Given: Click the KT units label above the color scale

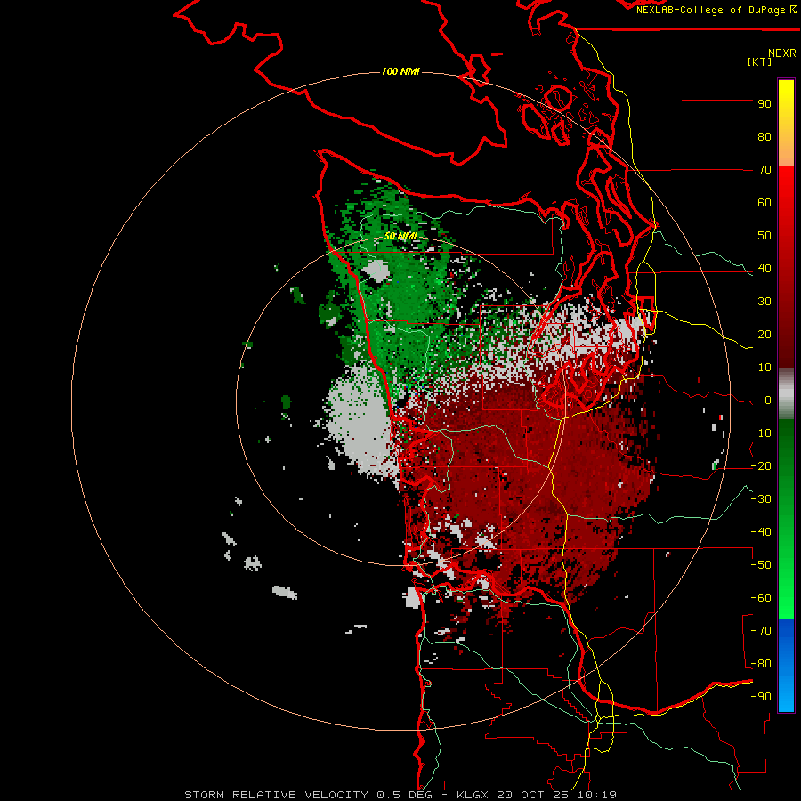Looking at the screenshot, I should [760, 61].
